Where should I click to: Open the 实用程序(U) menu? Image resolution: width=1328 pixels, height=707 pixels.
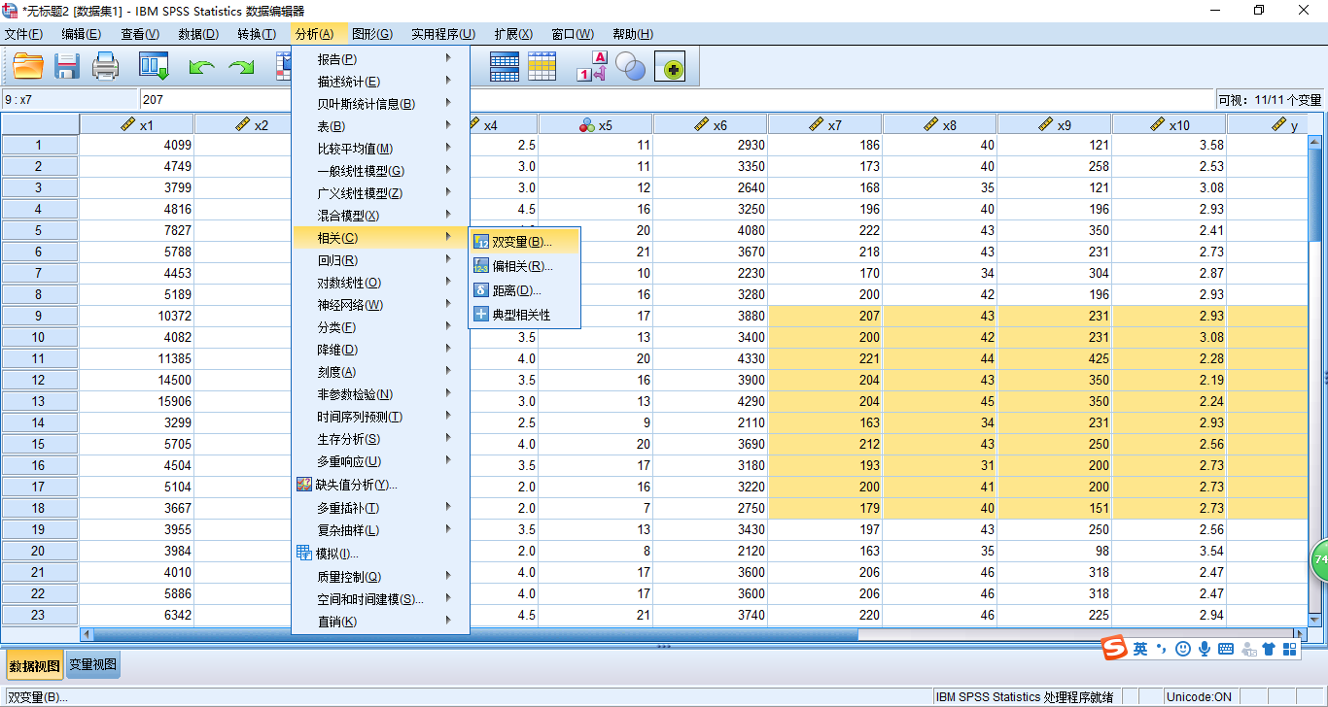tap(443, 34)
